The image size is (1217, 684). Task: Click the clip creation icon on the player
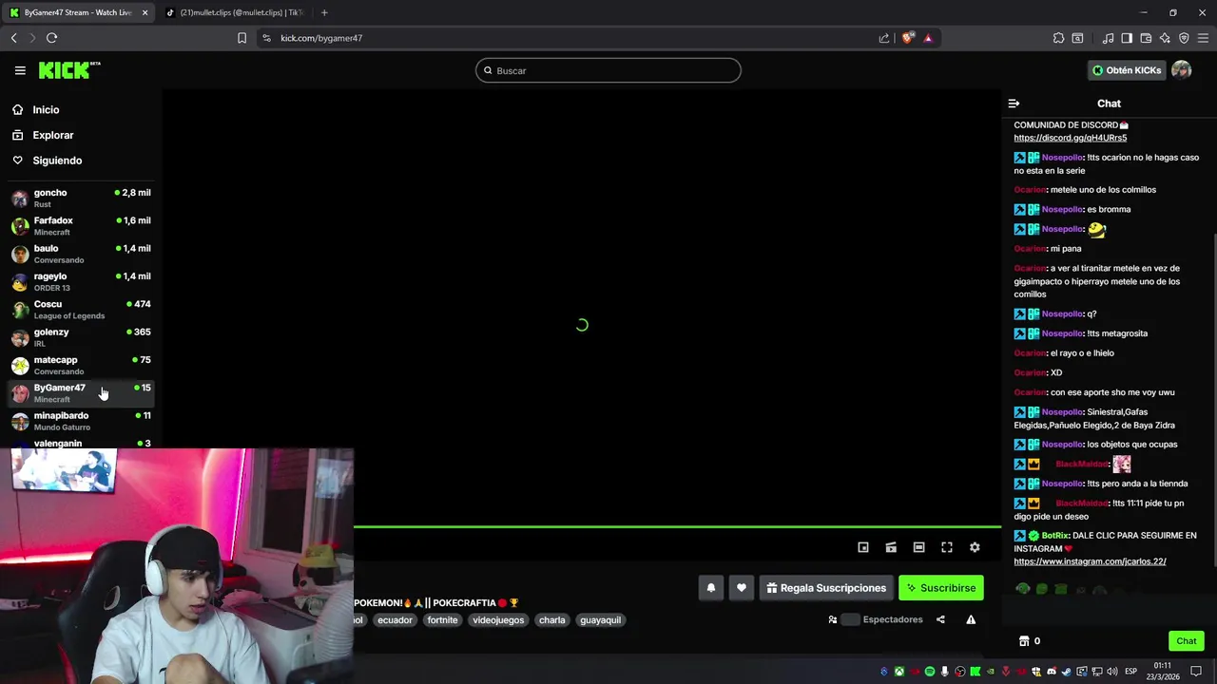click(x=891, y=547)
